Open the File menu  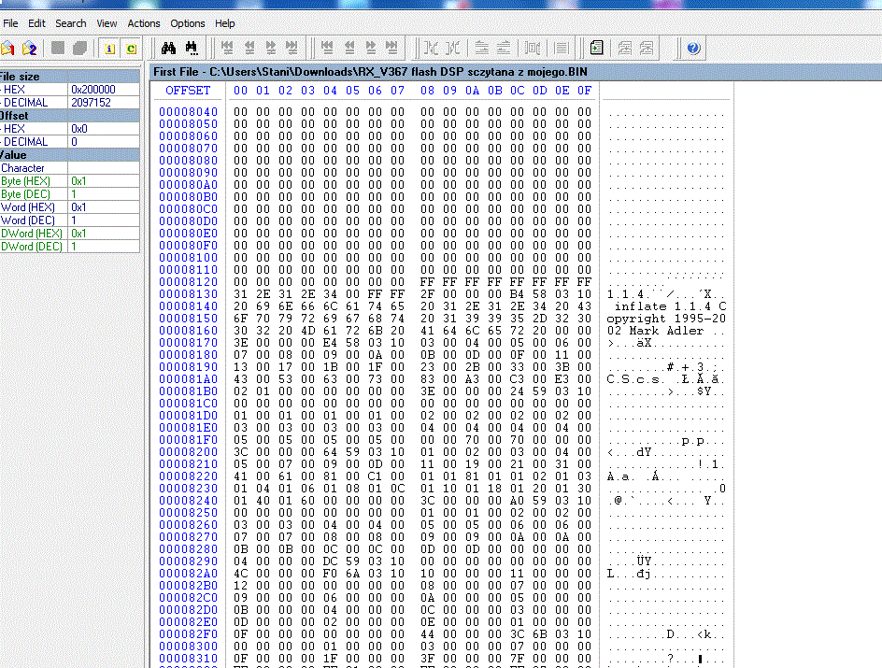(10, 23)
